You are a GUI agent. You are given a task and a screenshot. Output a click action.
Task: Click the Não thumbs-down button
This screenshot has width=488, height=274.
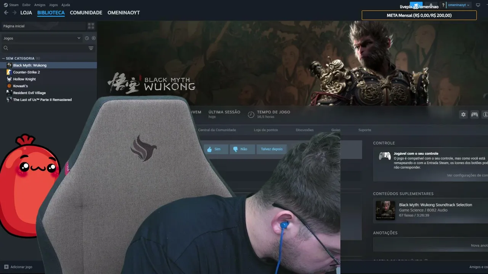coord(242,149)
